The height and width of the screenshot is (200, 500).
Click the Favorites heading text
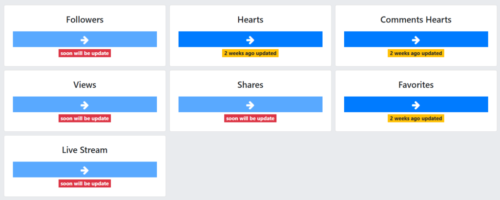tap(416, 85)
